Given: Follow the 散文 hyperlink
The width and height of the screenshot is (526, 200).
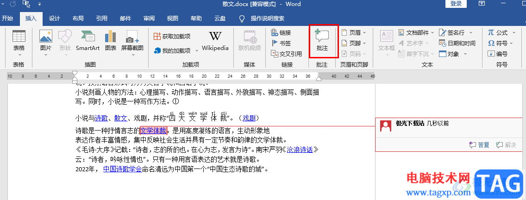Looking at the screenshot, I should (121, 118).
